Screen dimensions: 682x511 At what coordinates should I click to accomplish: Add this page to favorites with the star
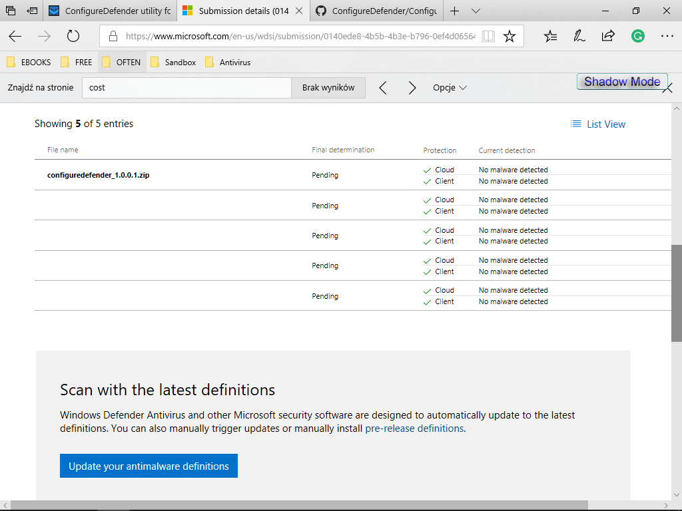click(x=510, y=37)
